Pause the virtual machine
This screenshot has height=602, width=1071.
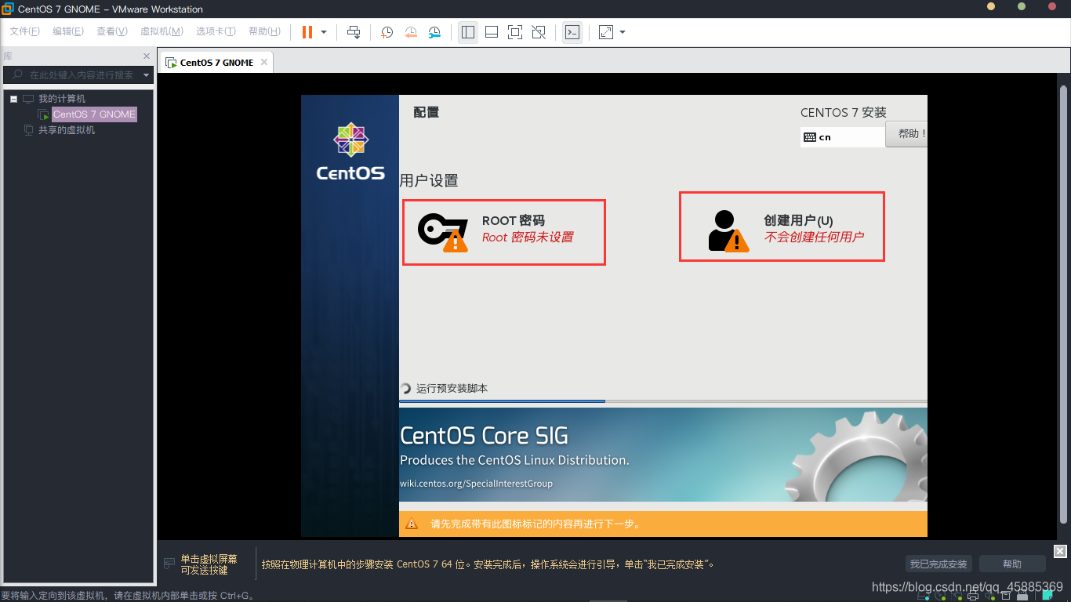(307, 32)
